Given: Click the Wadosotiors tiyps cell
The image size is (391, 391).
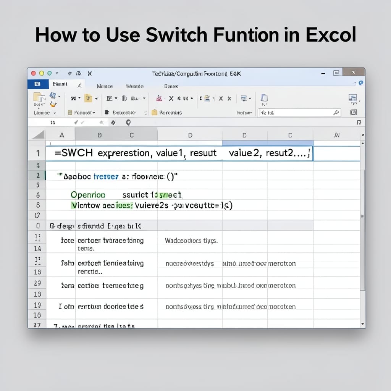Looking at the screenshot, I should tap(191, 241).
